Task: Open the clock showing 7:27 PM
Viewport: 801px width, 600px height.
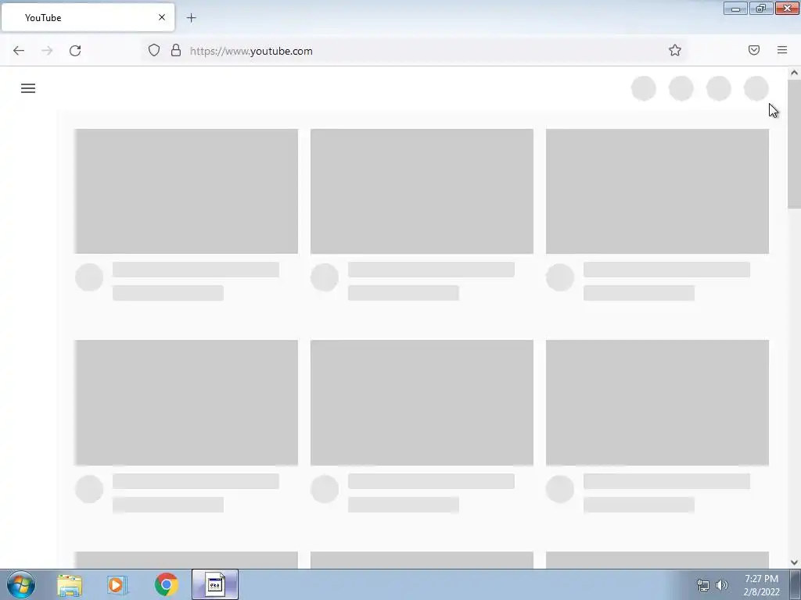Action: coord(761,585)
